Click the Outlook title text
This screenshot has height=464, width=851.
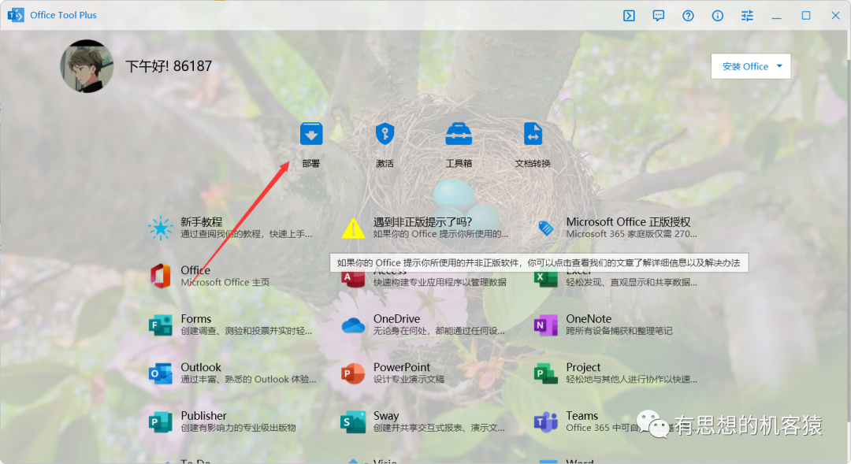(201, 367)
